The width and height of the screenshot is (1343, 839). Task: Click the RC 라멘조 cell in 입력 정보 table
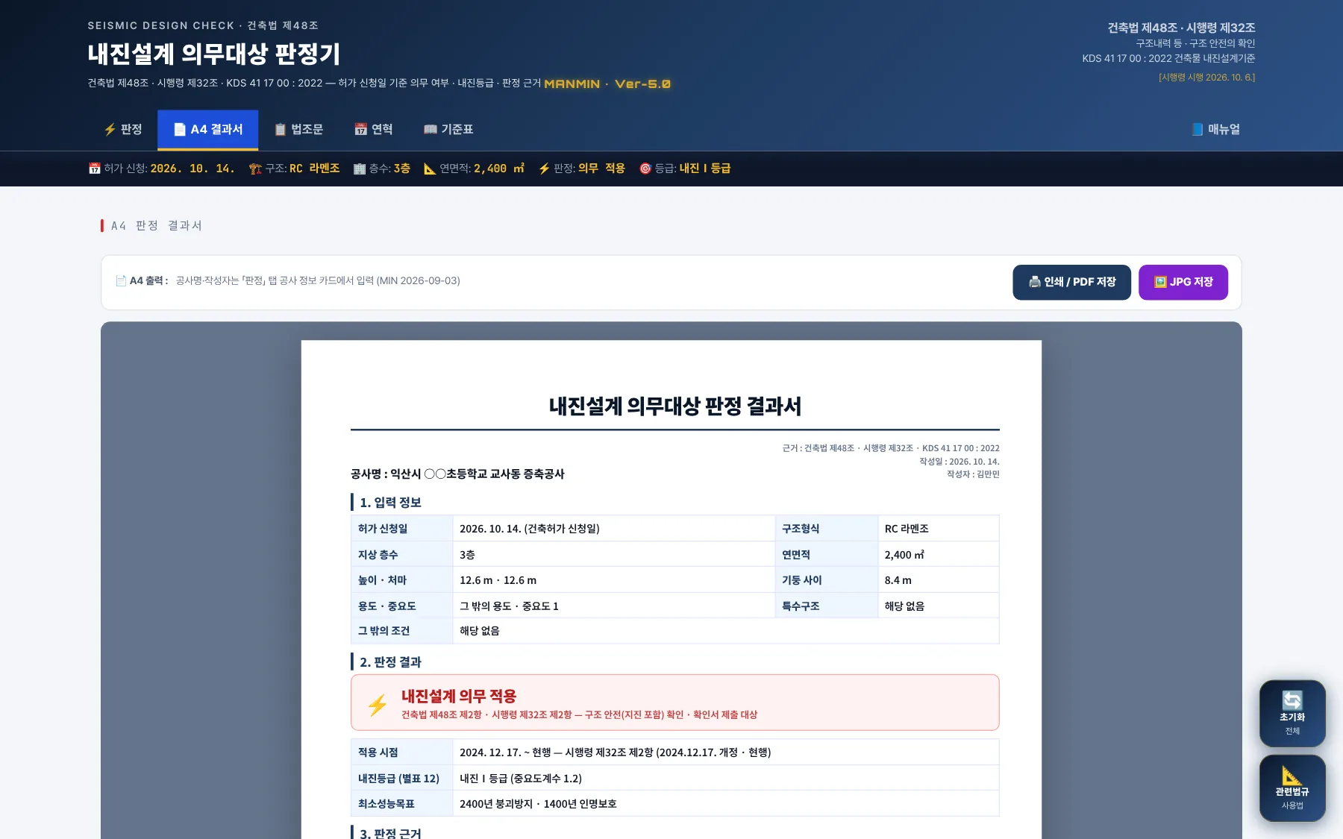939,529
